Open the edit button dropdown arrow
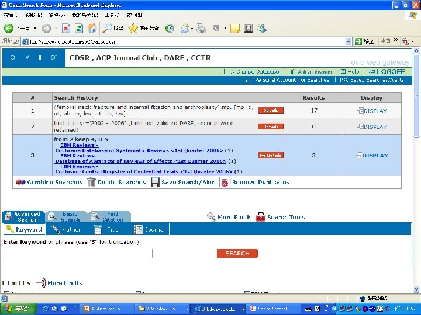421x315 pixels. pyautogui.click(x=225, y=28)
